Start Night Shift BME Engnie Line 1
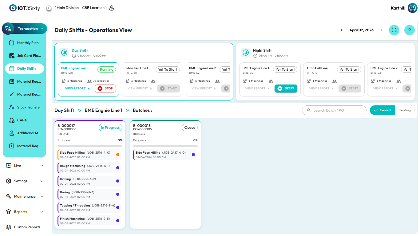420x236 pixels. (x=286, y=88)
